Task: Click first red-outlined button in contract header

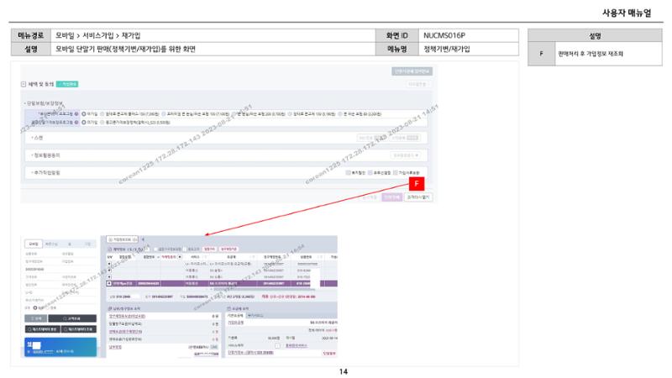Action: [209, 249]
